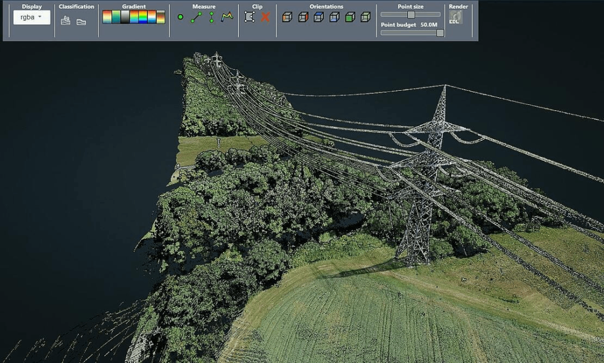604x363 pixels.
Task: Select the vertical height measurement tool
Action: (x=212, y=18)
